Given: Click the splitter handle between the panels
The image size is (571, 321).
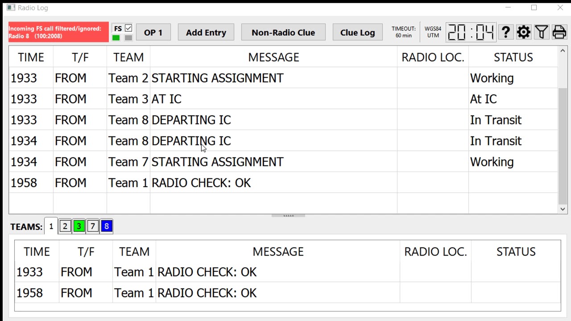Looking at the screenshot, I should 289,216.
